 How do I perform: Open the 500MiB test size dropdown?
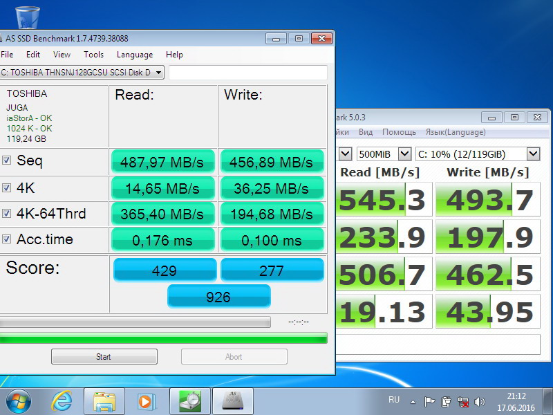click(384, 154)
